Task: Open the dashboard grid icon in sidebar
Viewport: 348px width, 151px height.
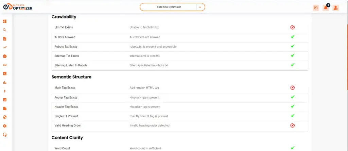Action: [5, 21]
